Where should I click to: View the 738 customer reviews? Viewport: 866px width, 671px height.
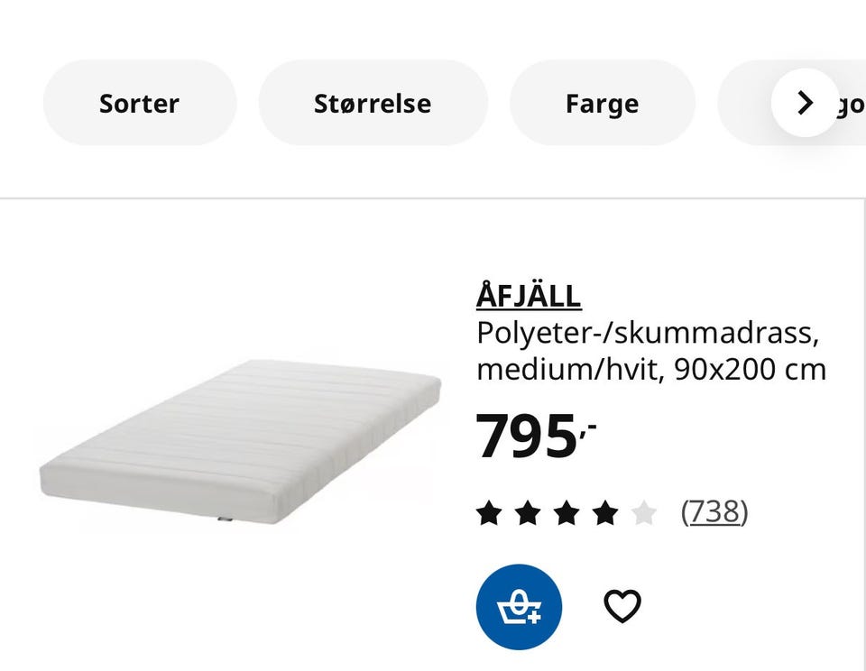pos(714,512)
